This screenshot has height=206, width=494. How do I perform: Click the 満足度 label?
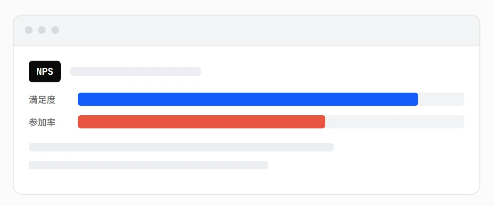tap(42, 100)
